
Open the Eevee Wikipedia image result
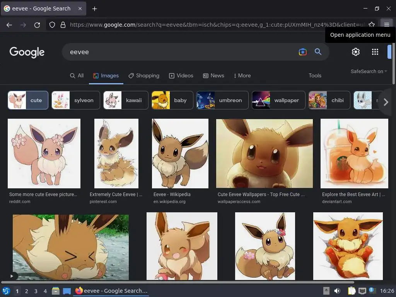(x=180, y=153)
